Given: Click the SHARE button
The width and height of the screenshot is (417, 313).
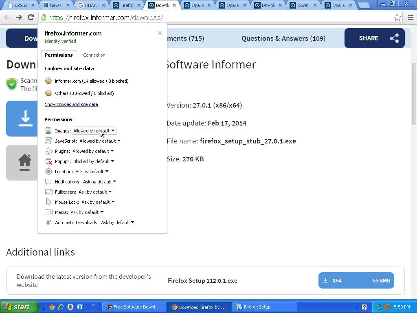Looking at the screenshot, I should [x=375, y=38].
